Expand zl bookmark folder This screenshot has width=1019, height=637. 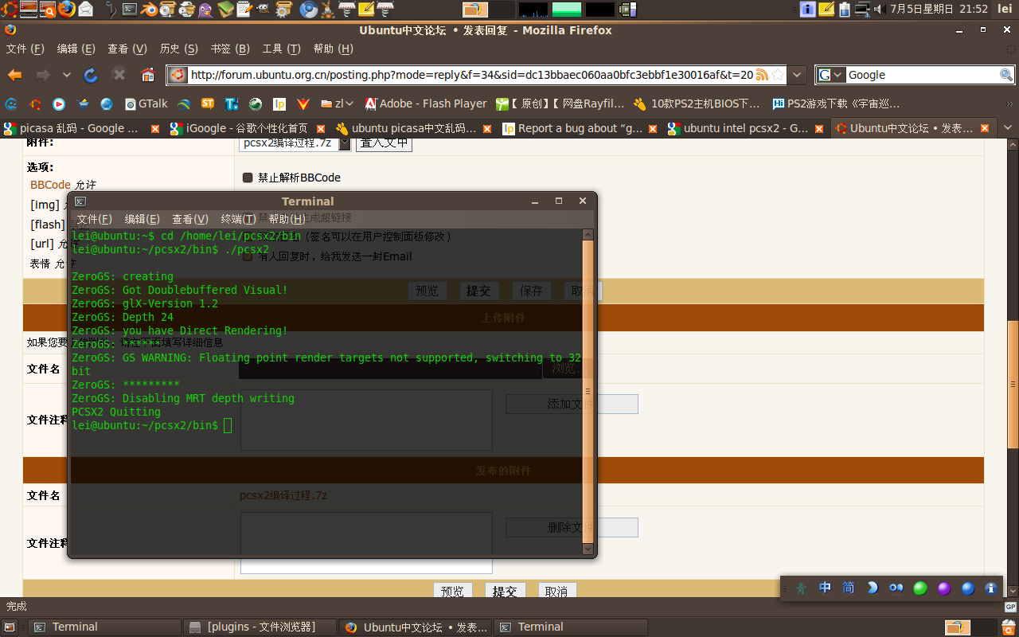coord(338,104)
